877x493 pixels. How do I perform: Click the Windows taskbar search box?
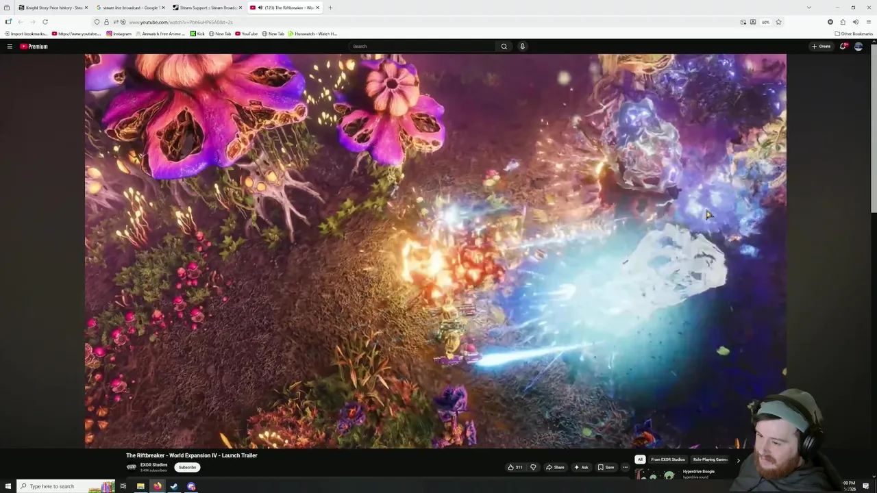[x=65, y=486]
